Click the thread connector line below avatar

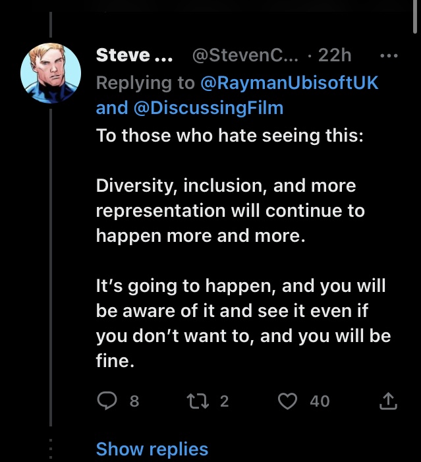pos(51,267)
